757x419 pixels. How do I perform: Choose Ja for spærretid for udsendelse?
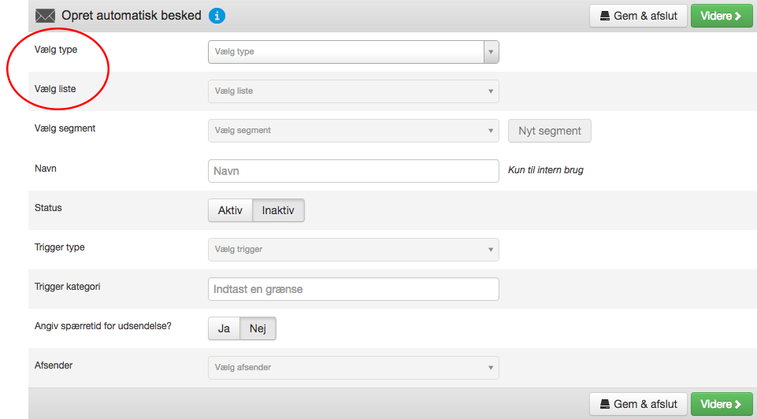point(224,328)
